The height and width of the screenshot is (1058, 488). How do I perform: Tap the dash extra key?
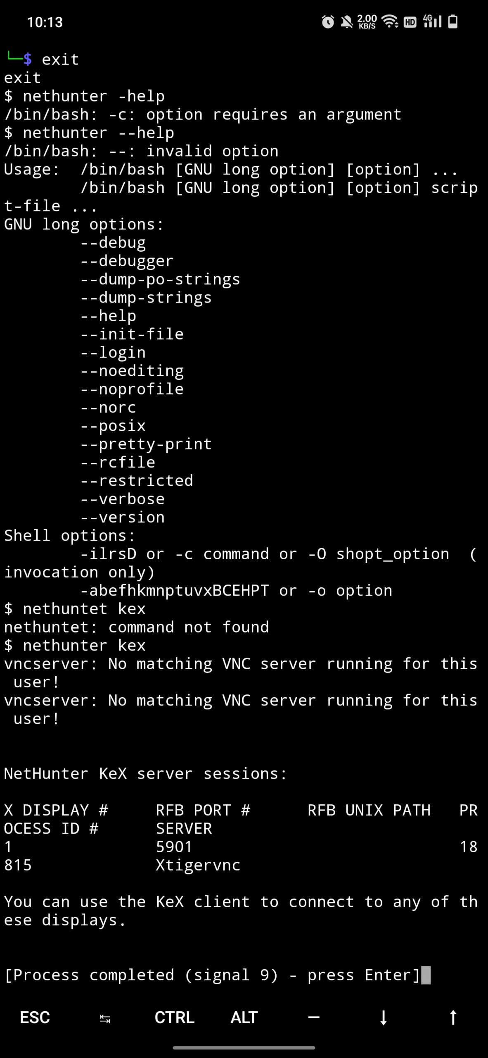(x=314, y=1017)
